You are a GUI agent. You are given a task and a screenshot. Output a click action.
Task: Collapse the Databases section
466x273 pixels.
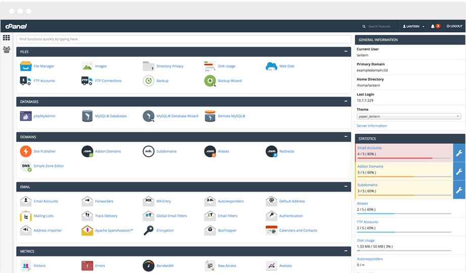(x=346, y=101)
